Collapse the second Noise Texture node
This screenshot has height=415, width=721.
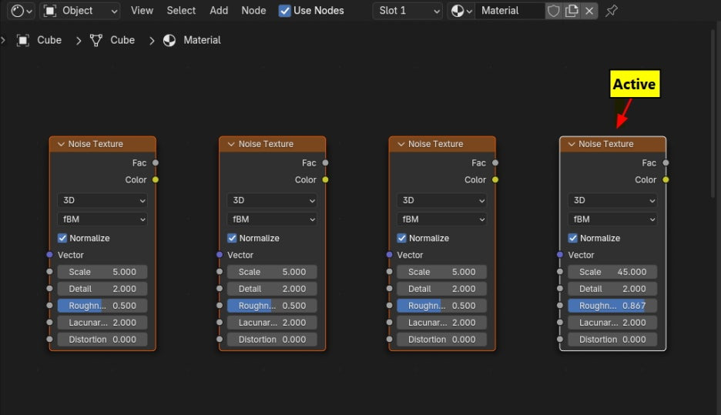[231, 144]
